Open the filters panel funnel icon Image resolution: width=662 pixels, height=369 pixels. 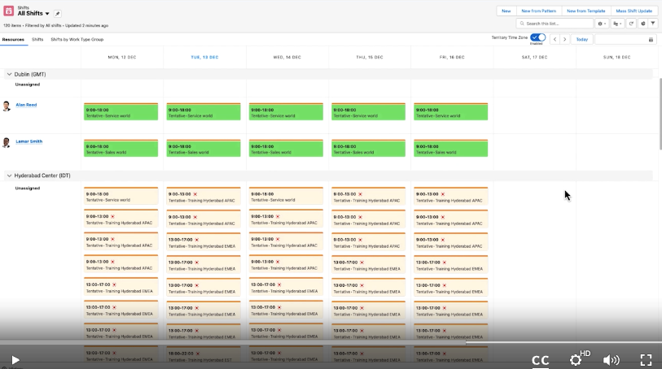pyautogui.click(x=653, y=24)
